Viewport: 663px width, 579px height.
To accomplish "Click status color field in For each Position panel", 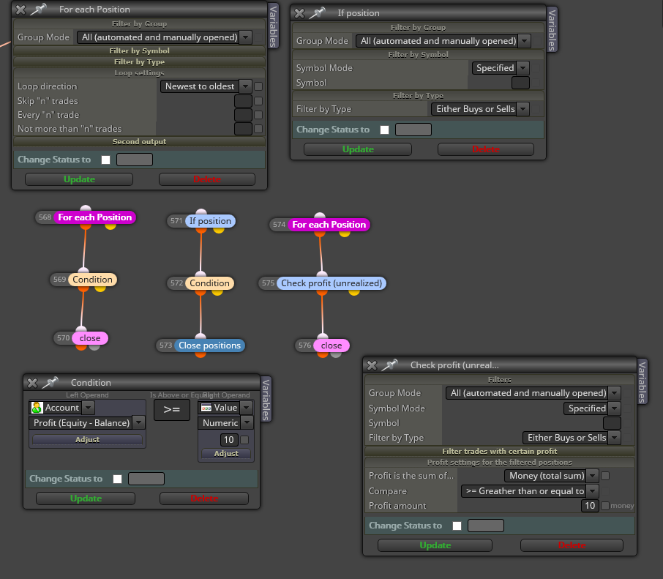I will [x=135, y=160].
